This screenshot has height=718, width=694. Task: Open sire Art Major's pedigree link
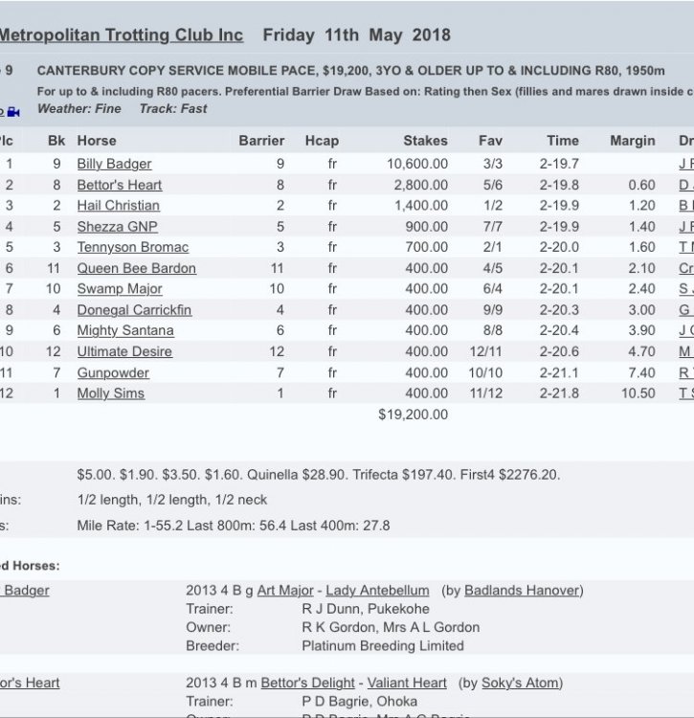click(285, 591)
